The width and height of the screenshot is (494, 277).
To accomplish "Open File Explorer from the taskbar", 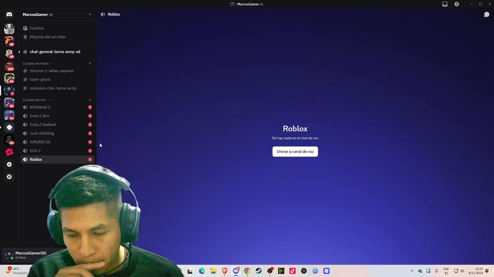I will (x=213, y=271).
